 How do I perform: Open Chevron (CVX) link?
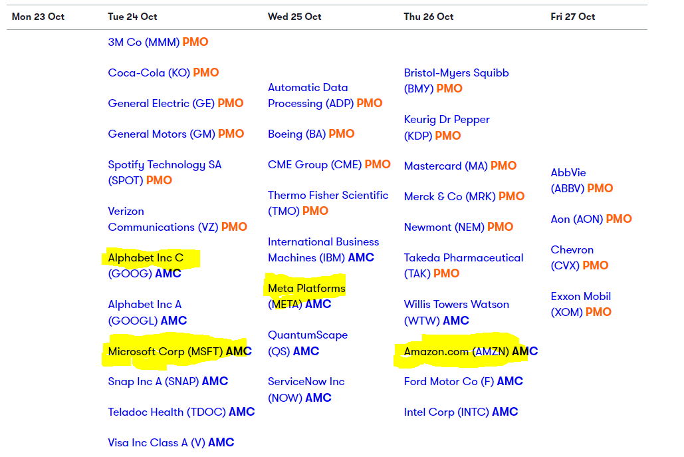click(x=572, y=257)
